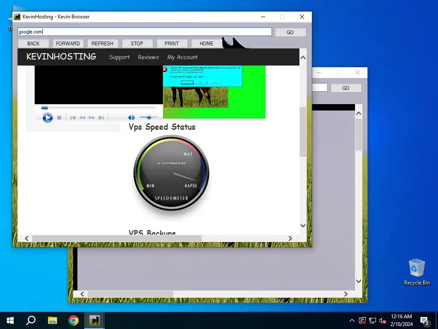
Task: Open the Windows Start menu
Action: [10, 320]
